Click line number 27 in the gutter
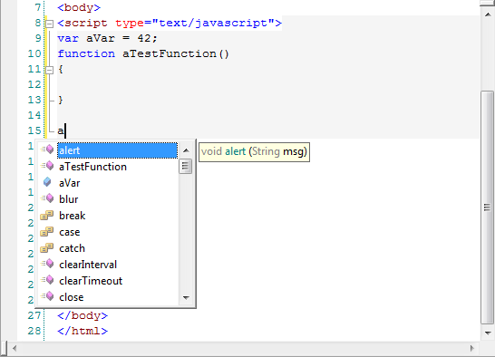This screenshot has width=495, height=357. click(34, 315)
